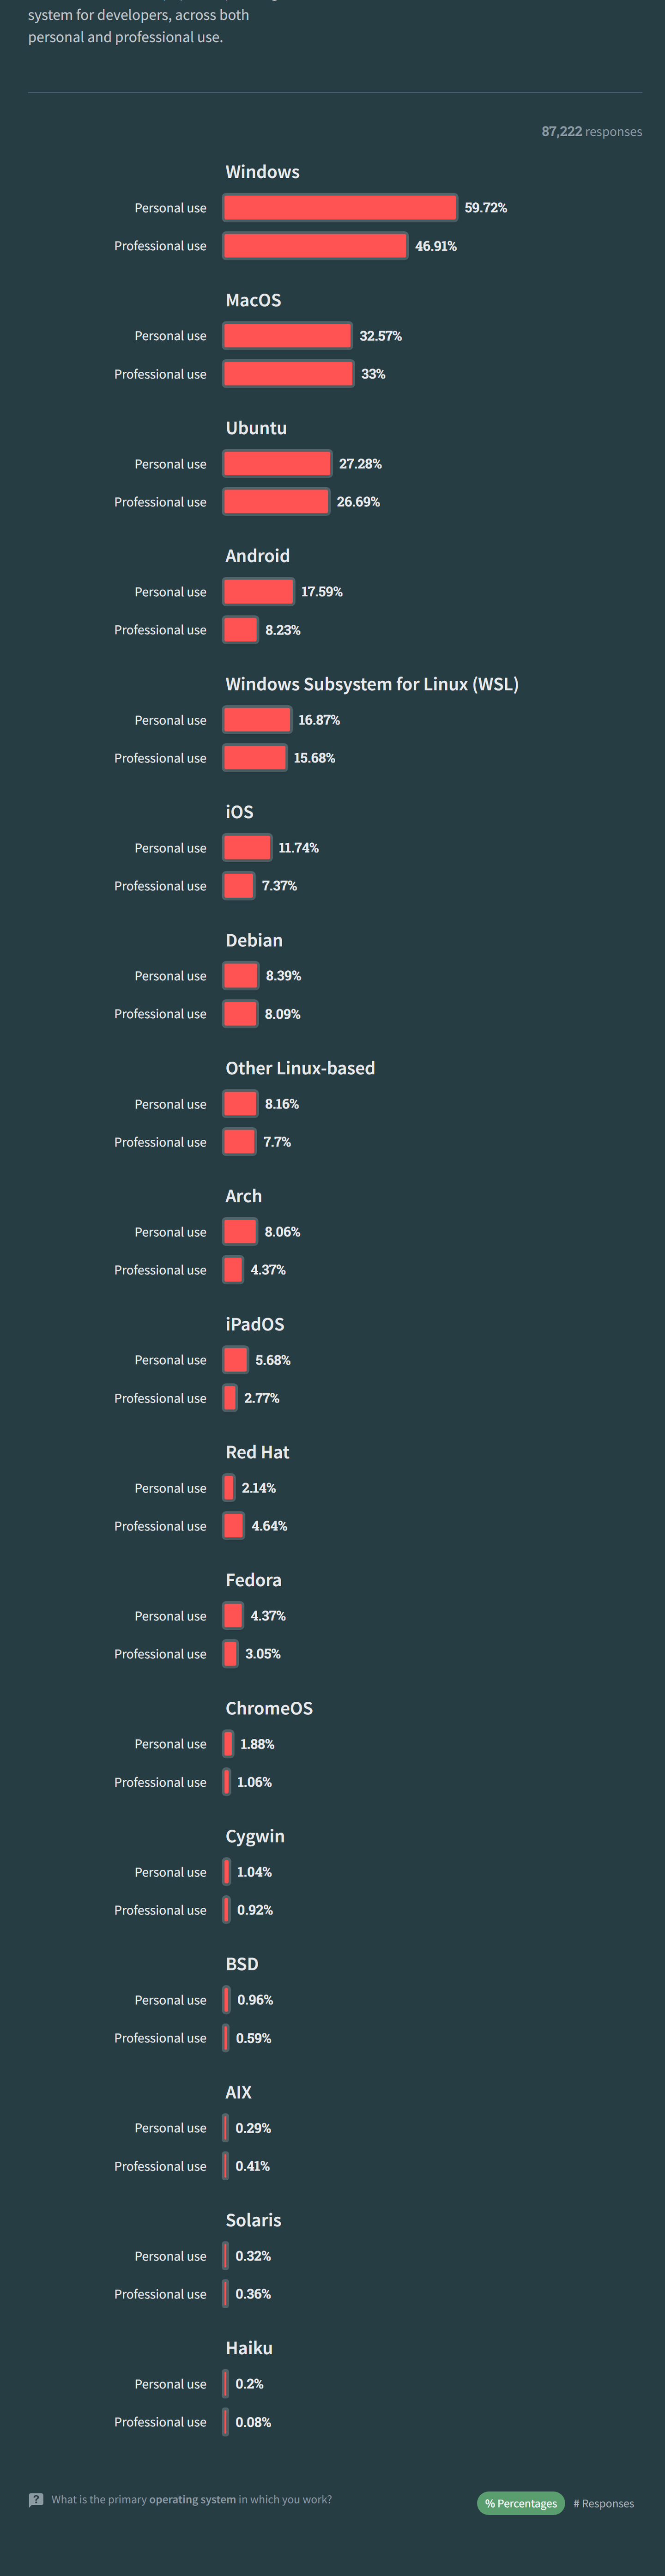This screenshot has height=2576, width=665.
Task: Click the Red Hat Professional use bar
Action: 233,1526
